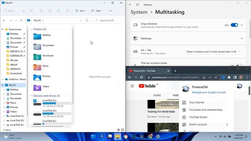Click the Search This PC field

coord(108,20)
